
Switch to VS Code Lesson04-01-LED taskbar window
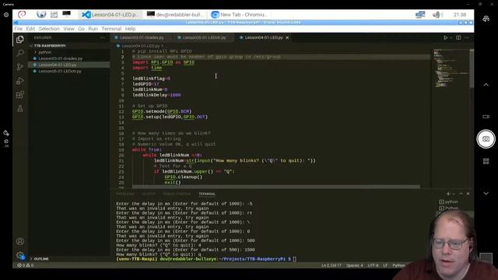pos(110,15)
